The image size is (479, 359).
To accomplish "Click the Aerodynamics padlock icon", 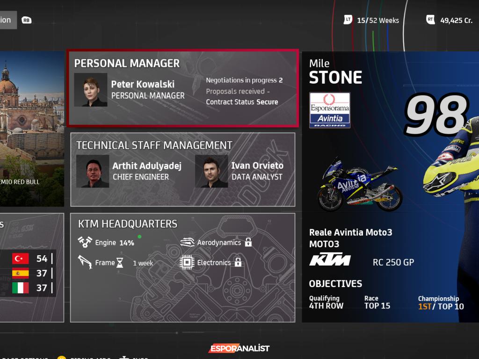I will tap(248, 242).
